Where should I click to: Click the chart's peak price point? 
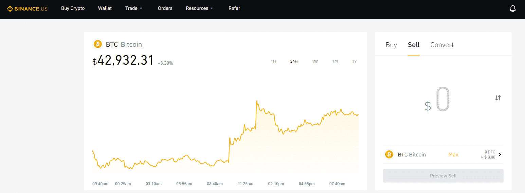[x=257, y=101]
